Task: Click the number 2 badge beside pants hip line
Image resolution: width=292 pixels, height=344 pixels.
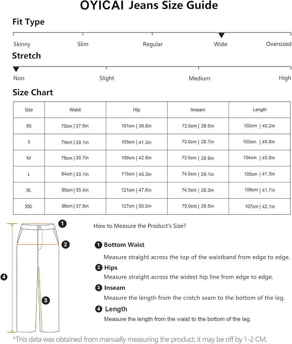Action: 65,244
